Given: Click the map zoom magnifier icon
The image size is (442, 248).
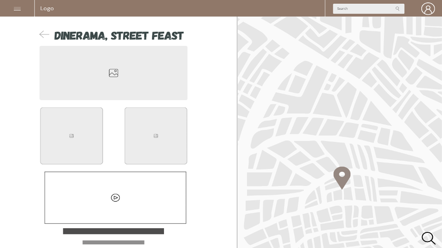Looking at the screenshot, I should click(x=429, y=238).
